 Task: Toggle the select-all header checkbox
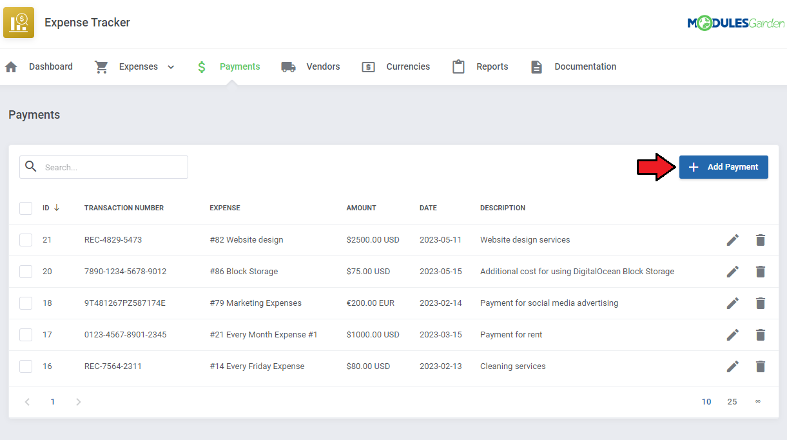(26, 208)
